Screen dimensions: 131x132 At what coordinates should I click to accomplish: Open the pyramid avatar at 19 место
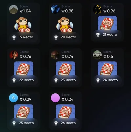[x=13, y=9]
